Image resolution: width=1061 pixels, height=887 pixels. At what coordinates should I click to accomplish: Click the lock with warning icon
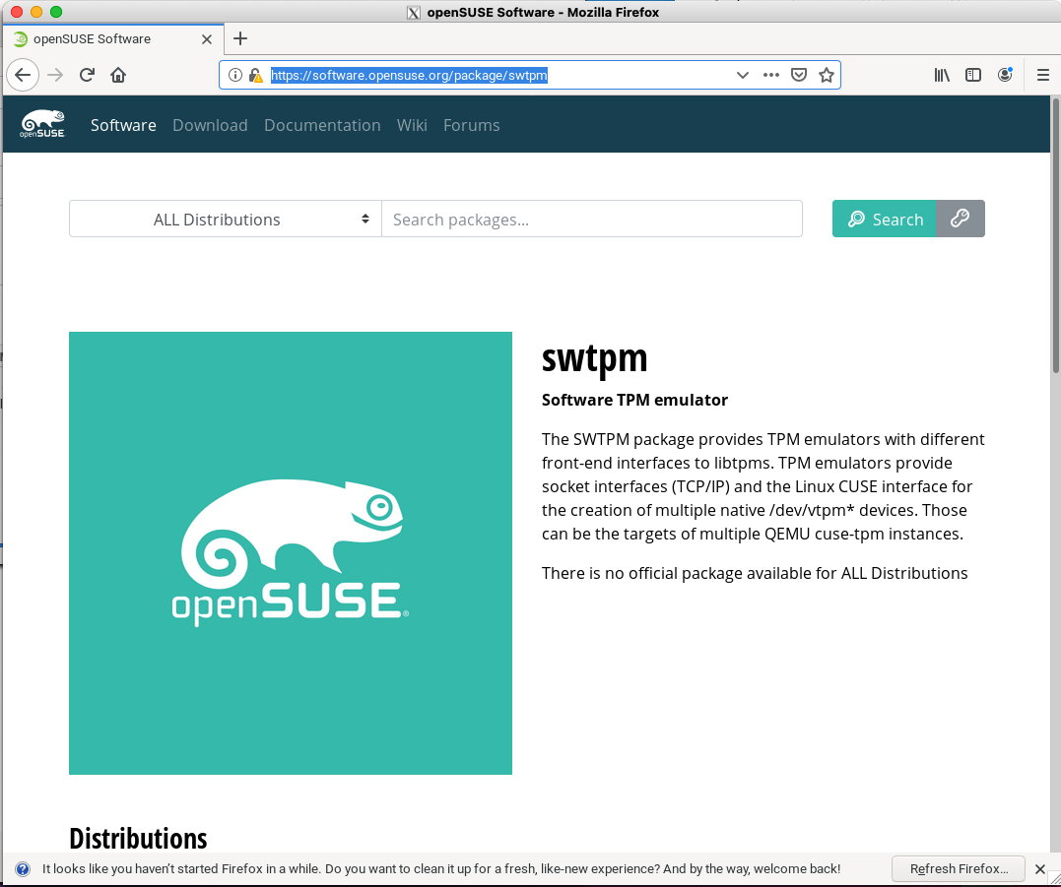click(255, 75)
